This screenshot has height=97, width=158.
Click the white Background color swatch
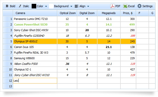click(51, 6)
